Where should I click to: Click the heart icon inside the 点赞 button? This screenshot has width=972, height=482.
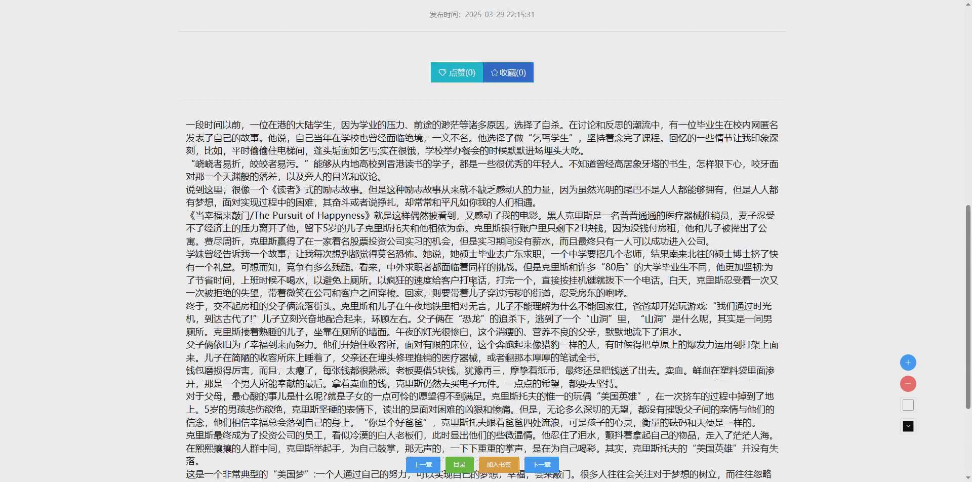click(442, 72)
